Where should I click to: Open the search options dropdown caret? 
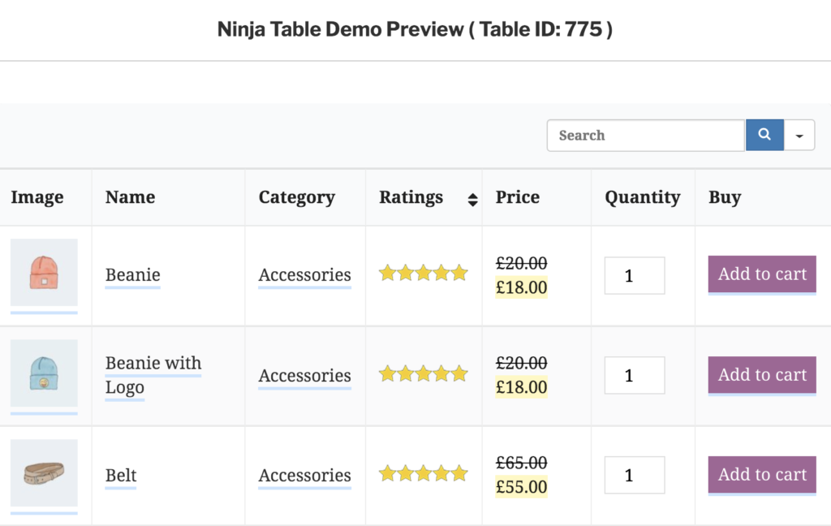(799, 136)
